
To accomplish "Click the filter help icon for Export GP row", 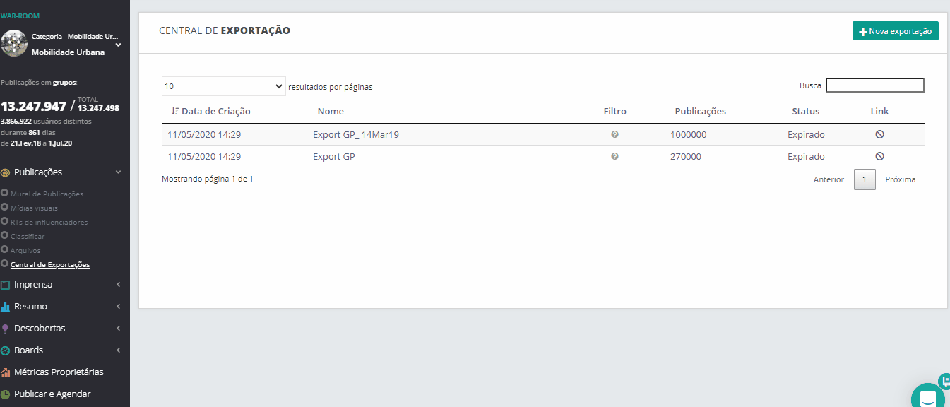I will tap(614, 156).
